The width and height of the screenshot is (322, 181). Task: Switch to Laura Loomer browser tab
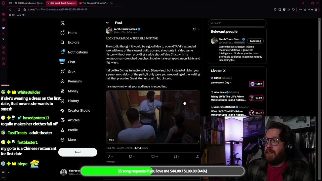point(29,3)
